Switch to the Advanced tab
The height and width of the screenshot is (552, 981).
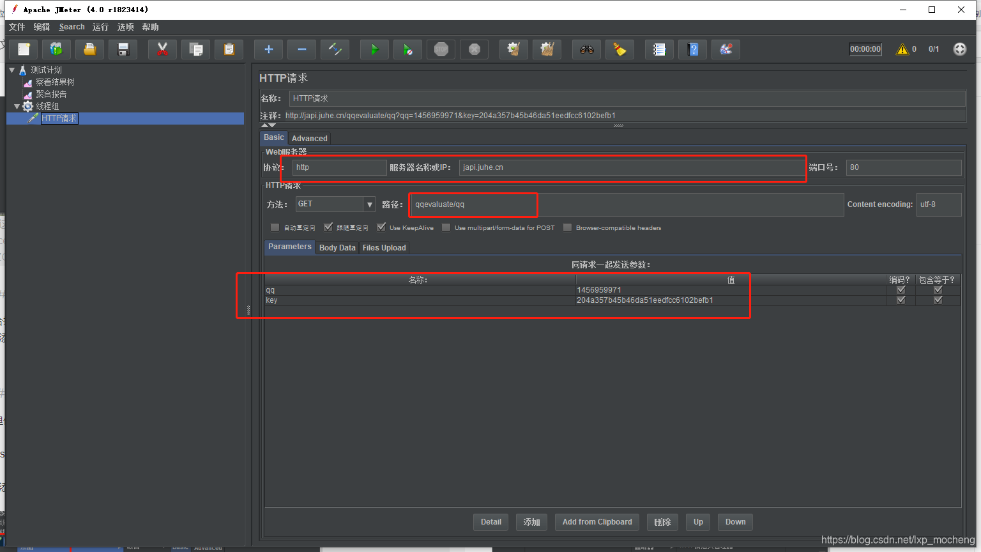pyautogui.click(x=310, y=138)
